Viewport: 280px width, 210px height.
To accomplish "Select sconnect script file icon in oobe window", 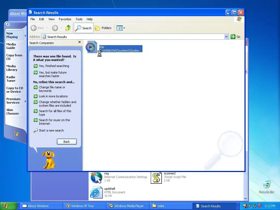I will pyautogui.click(x=156, y=177).
